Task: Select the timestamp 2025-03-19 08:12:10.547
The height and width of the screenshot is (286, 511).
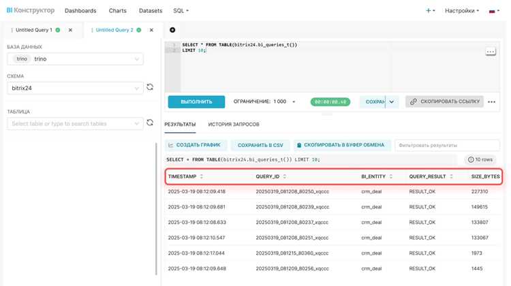Action: pyautogui.click(x=196, y=238)
